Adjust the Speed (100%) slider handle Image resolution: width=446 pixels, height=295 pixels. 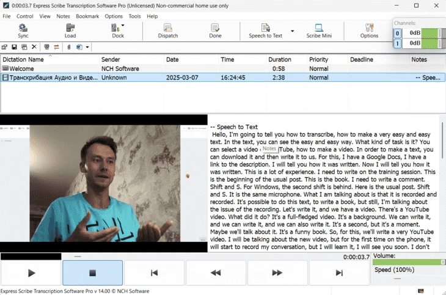[397, 279]
